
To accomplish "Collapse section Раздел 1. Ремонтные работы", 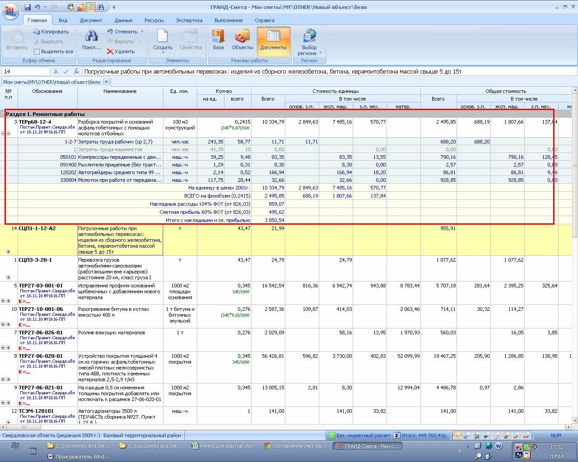I will click(x=3, y=114).
